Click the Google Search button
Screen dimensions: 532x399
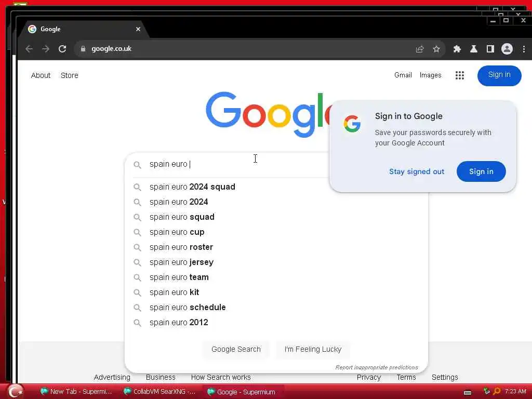236,349
